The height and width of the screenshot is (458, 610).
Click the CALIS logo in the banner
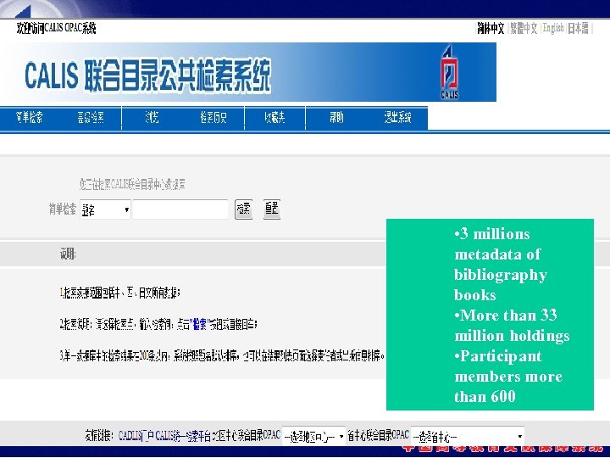(449, 72)
